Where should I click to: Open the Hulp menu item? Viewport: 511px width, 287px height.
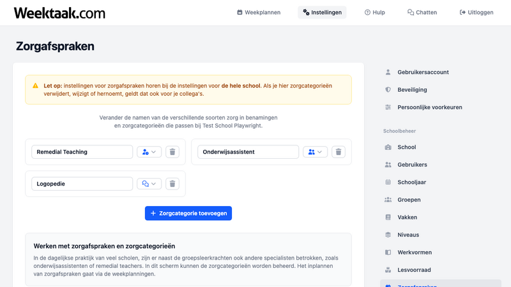[x=374, y=12]
